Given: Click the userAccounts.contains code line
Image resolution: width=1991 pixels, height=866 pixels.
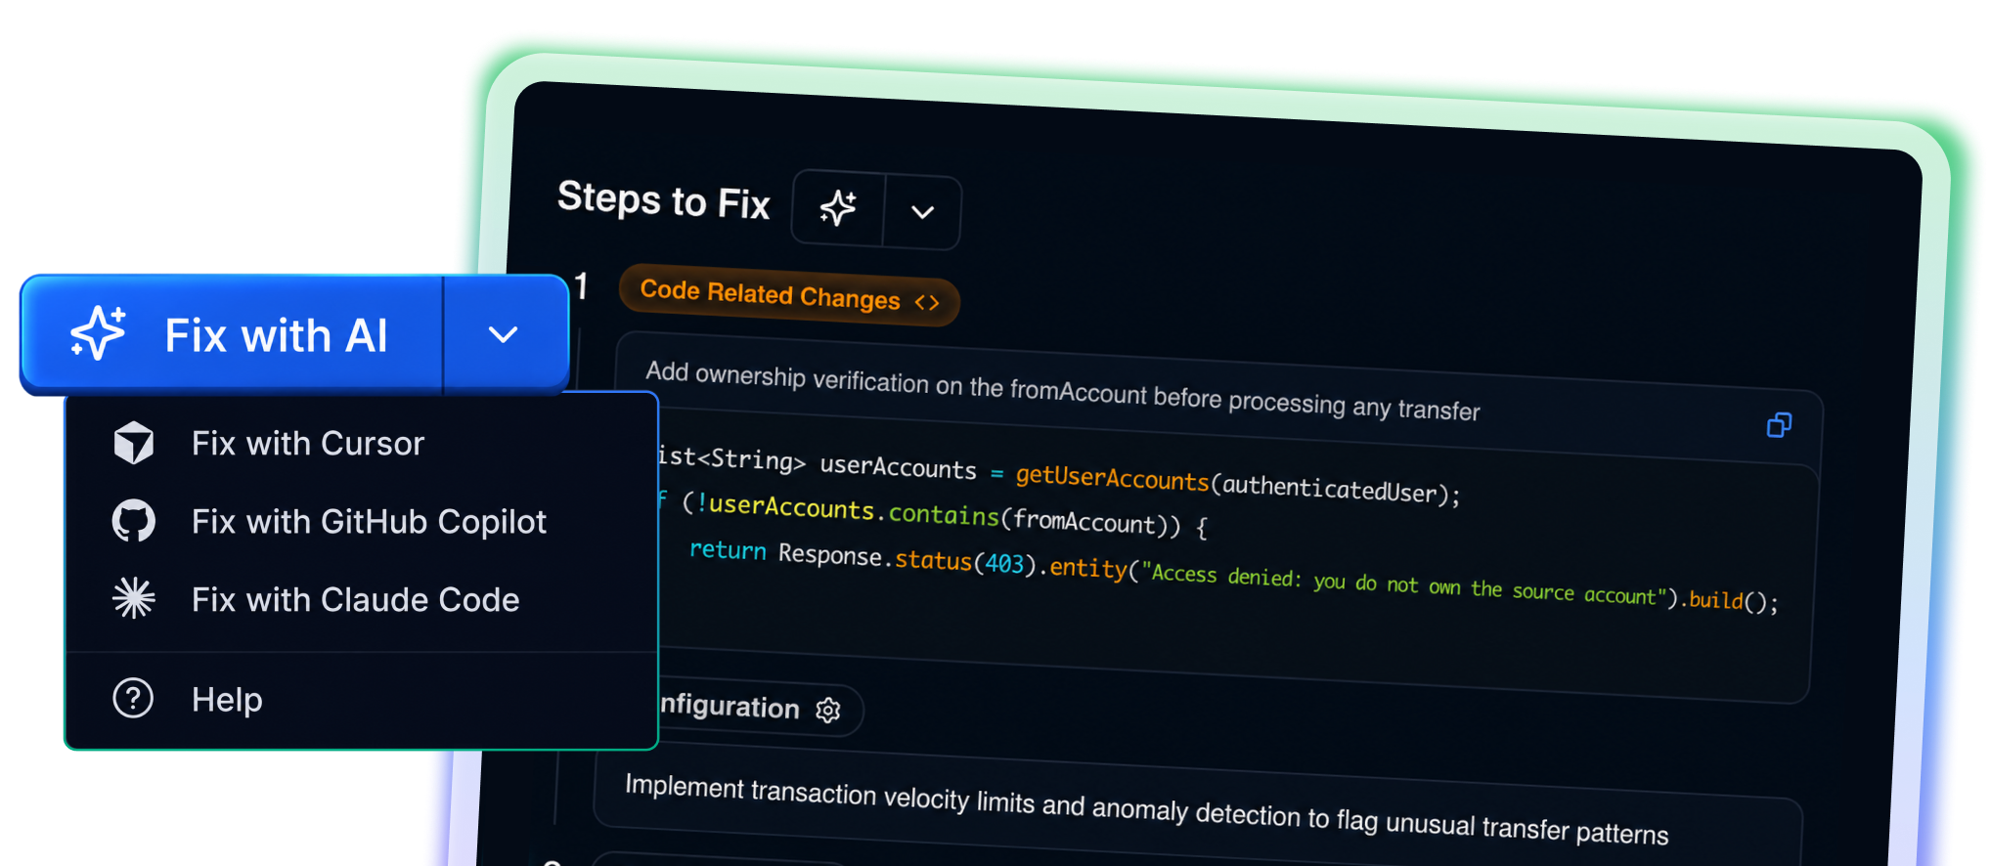Looking at the screenshot, I should [x=934, y=514].
